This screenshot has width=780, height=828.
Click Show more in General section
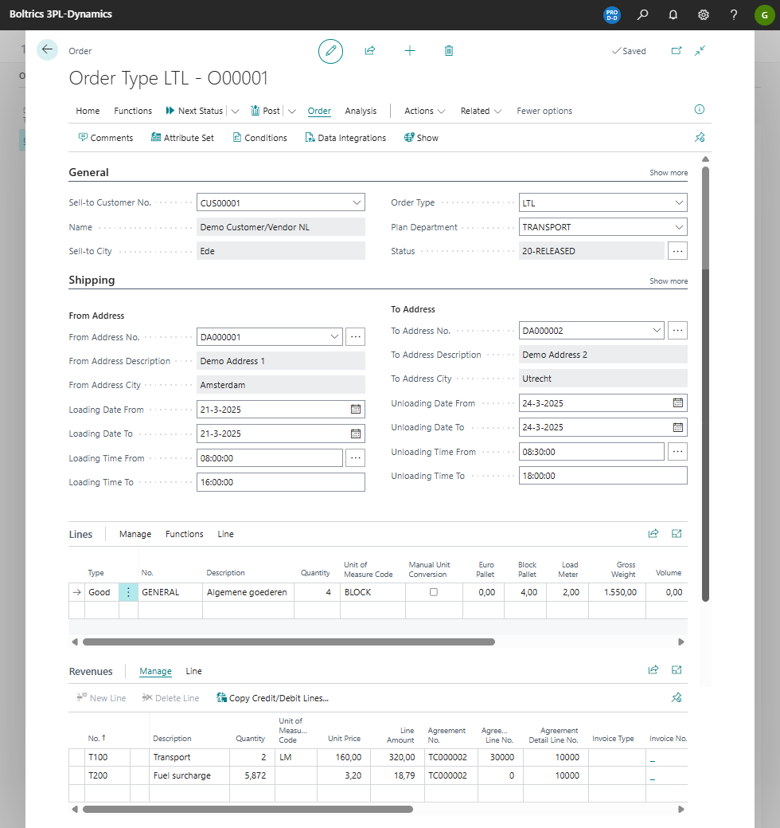tap(669, 173)
